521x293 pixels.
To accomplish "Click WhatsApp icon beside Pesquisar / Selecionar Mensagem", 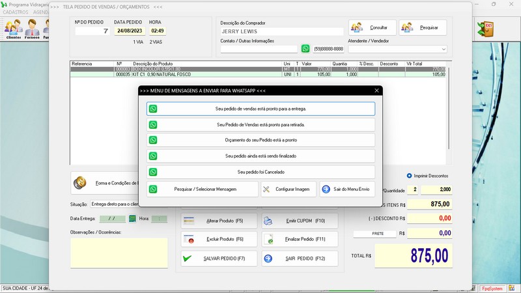I will 153,189.
